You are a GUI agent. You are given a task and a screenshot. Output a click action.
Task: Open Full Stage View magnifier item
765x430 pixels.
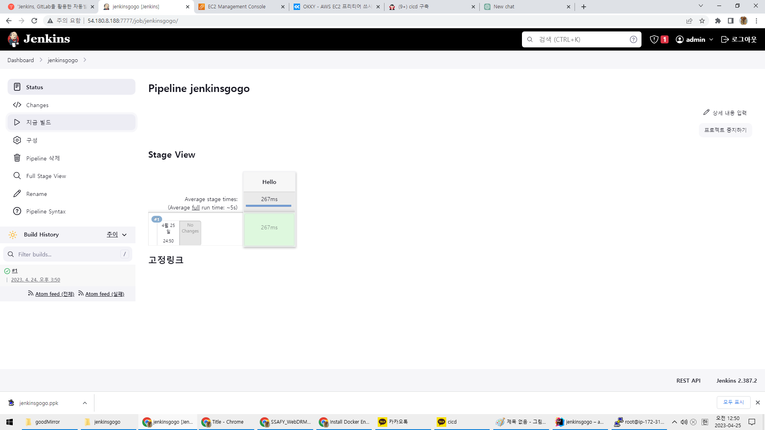tap(17, 176)
